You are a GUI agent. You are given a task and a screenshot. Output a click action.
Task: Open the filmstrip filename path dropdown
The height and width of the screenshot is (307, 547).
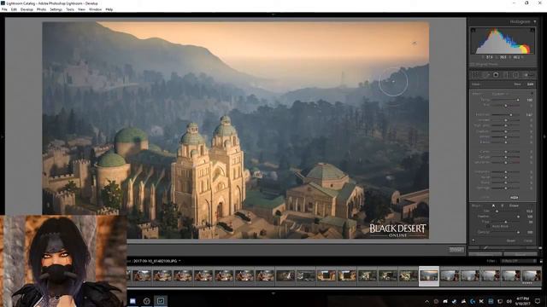coord(179,261)
